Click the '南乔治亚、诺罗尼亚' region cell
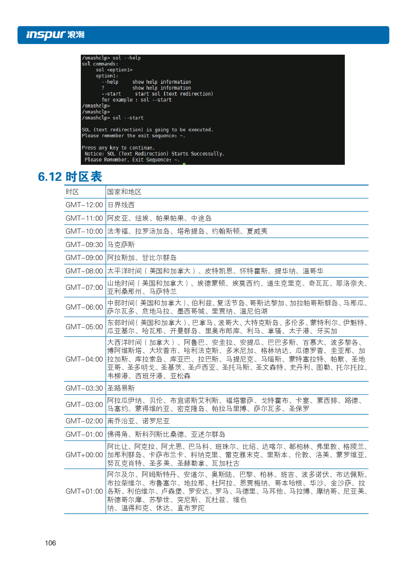 (139, 421)
